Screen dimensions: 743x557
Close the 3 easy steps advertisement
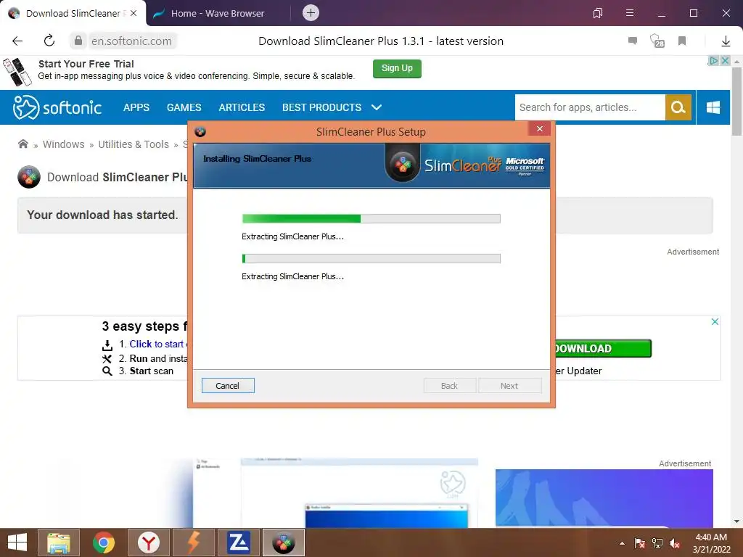(x=715, y=321)
